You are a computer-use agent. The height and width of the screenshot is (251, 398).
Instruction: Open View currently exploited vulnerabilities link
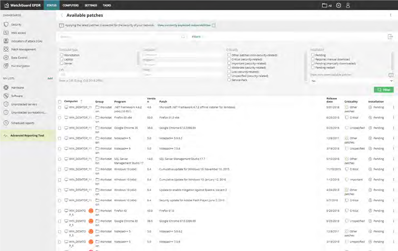(x=184, y=25)
